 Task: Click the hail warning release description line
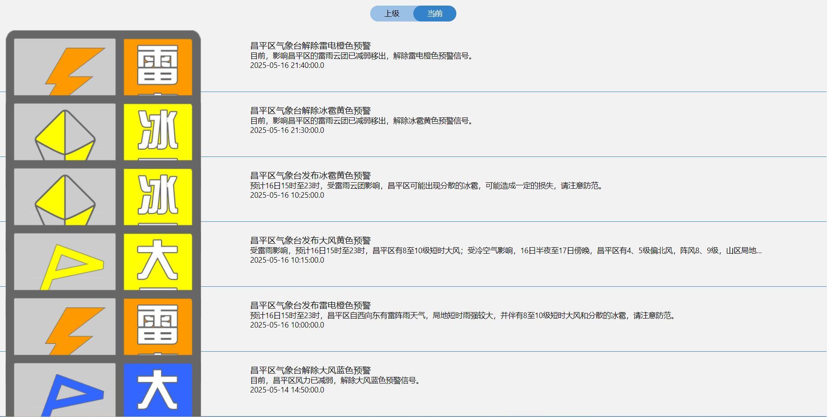pyautogui.click(x=363, y=120)
